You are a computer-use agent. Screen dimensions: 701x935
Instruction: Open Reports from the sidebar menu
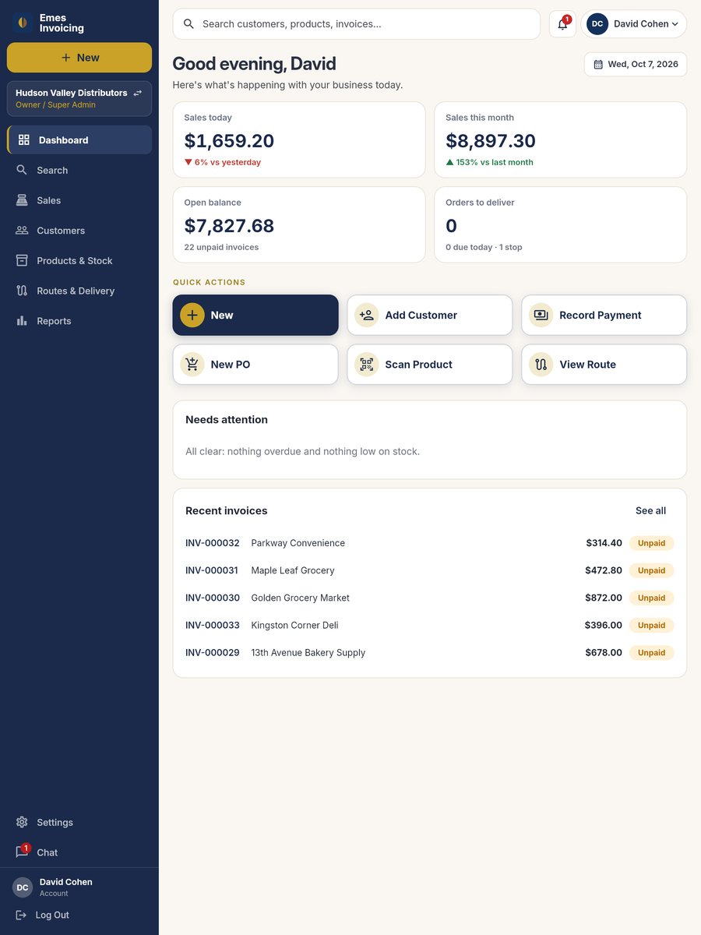click(x=79, y=321)
